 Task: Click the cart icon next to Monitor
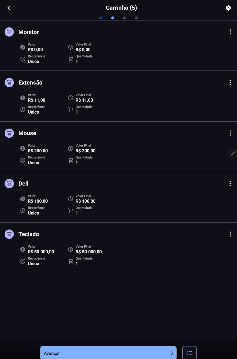point(9,32)
